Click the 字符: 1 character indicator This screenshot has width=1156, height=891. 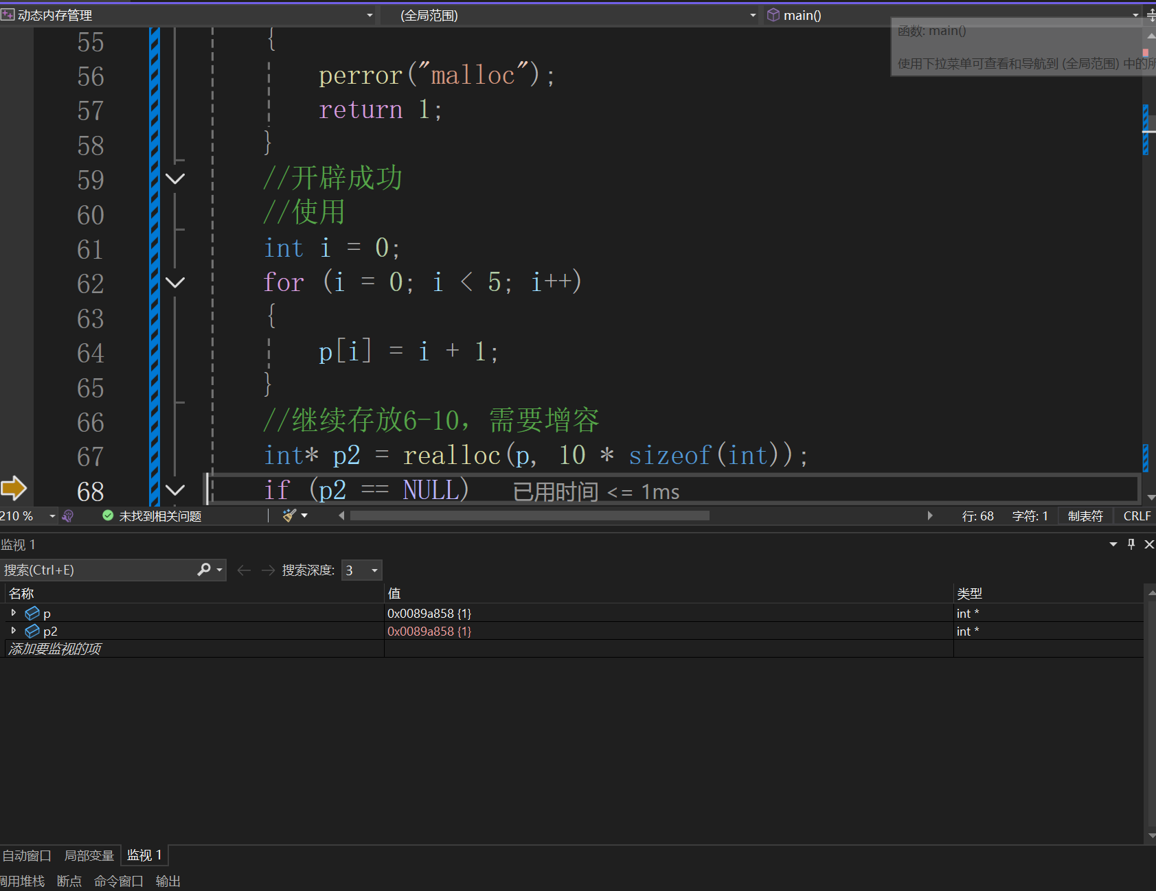click(1030, 516)
